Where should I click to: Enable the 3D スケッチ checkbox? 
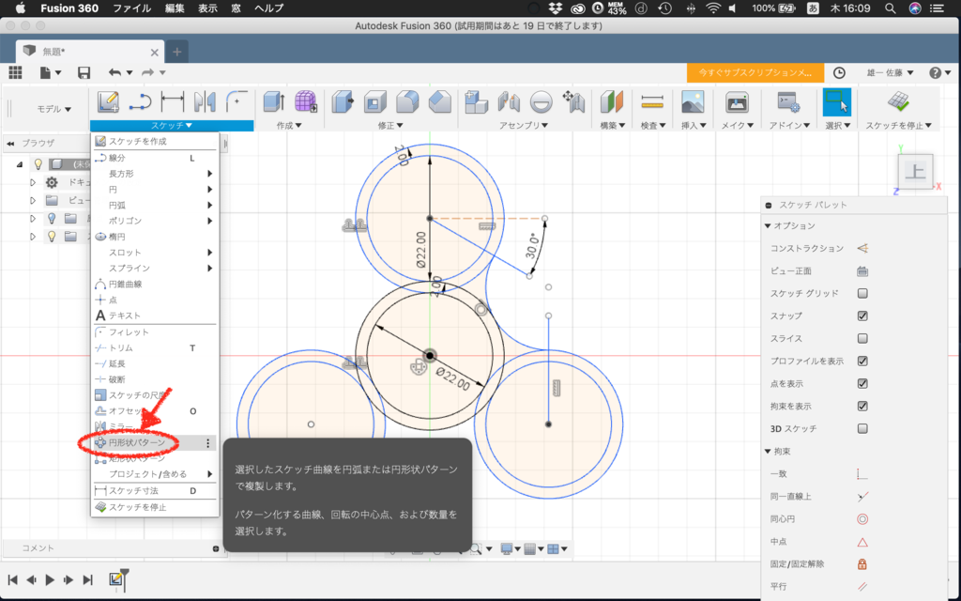(x=862, y=428)
